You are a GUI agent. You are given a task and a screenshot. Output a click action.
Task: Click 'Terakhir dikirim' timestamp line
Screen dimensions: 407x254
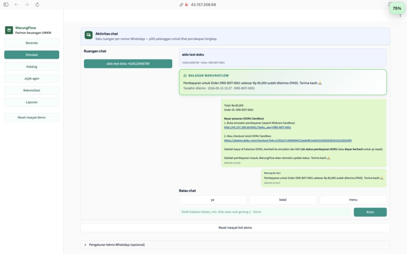[219, 88]
